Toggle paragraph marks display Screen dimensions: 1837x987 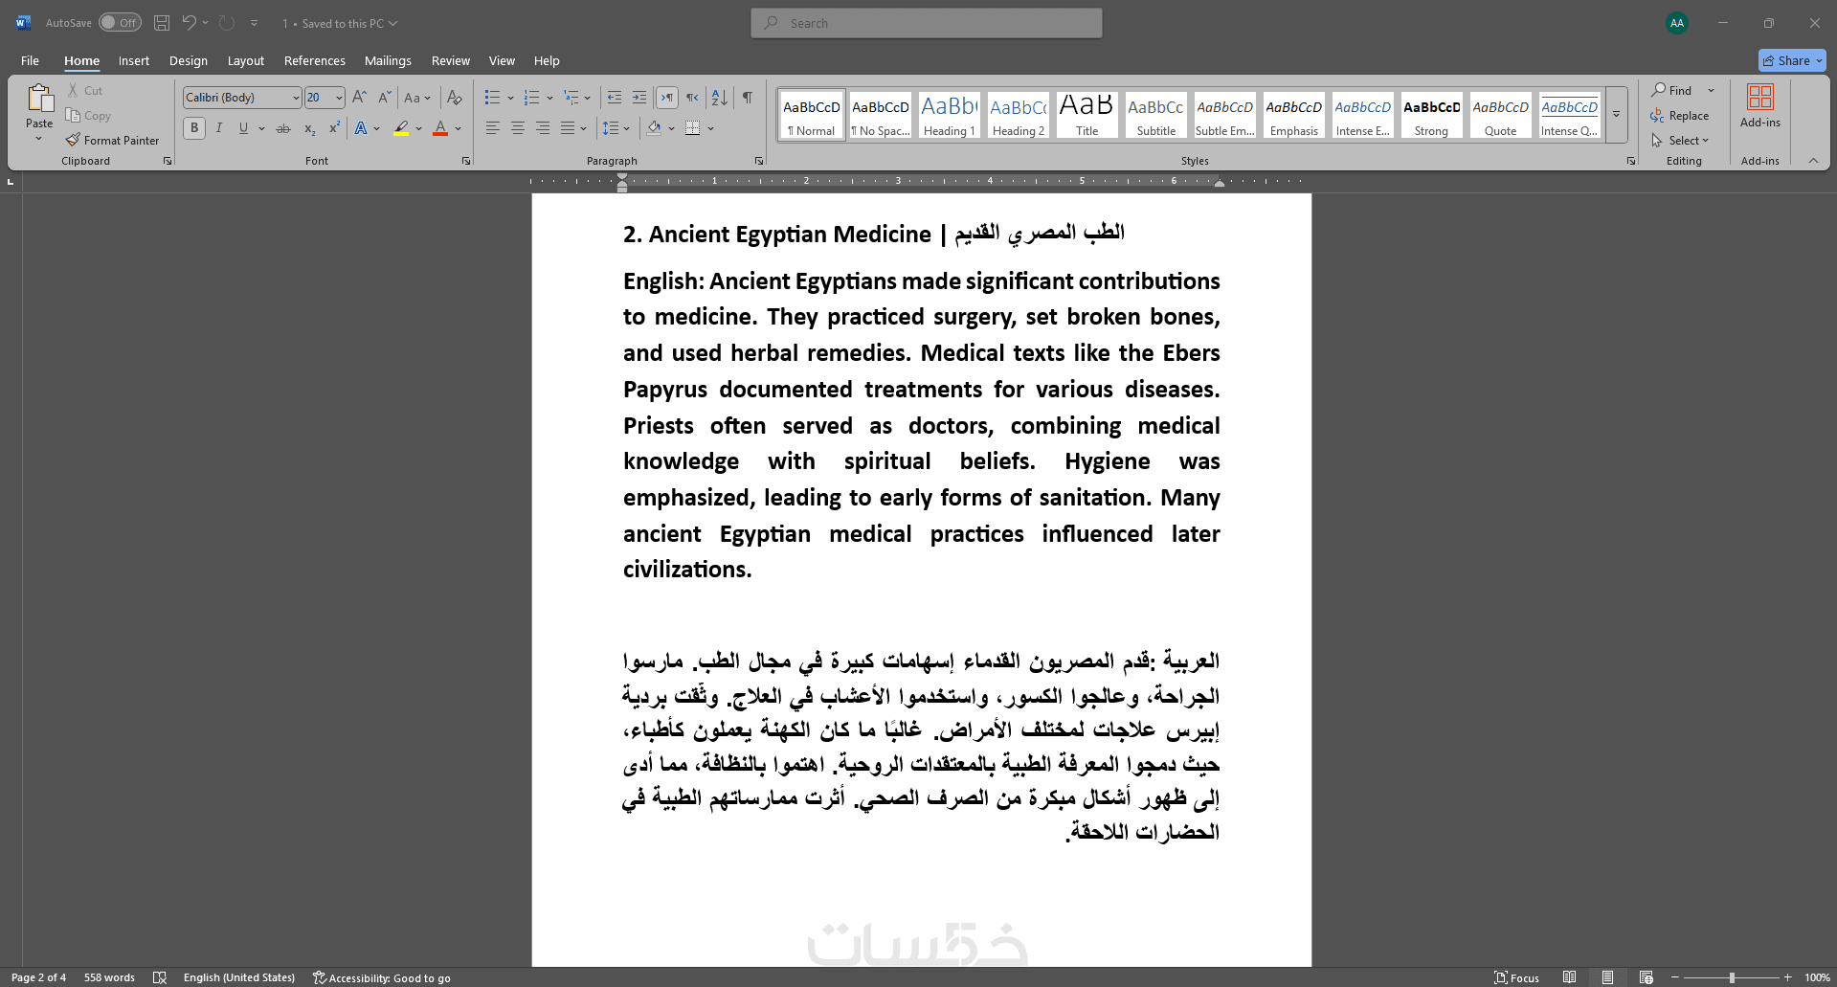748,98
